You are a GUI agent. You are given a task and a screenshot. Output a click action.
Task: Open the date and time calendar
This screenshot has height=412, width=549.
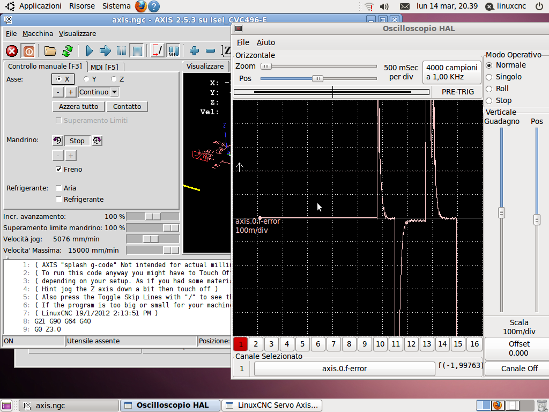(447, 6)
